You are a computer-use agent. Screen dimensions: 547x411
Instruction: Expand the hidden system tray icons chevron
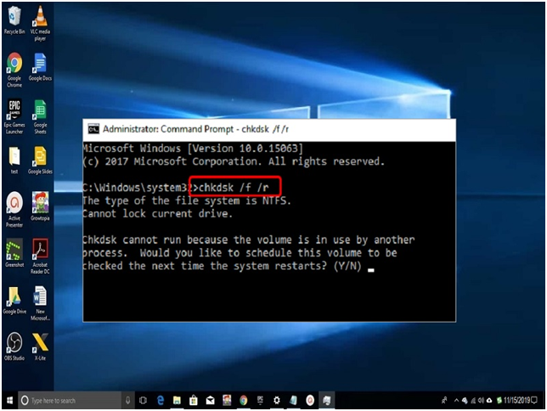456,400
